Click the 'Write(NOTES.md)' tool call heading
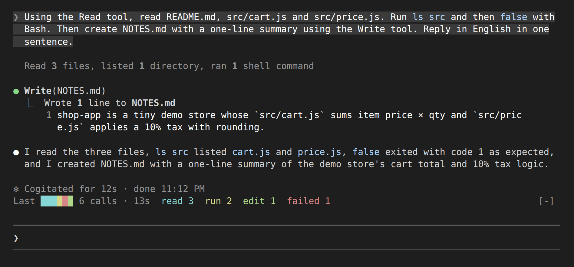 point(65,91)
